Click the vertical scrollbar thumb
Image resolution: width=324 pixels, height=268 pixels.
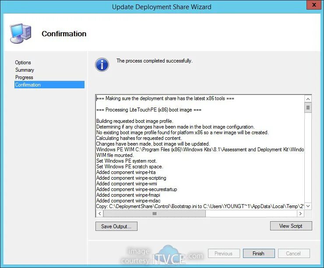pyautogui.click(x=308, y=108)
